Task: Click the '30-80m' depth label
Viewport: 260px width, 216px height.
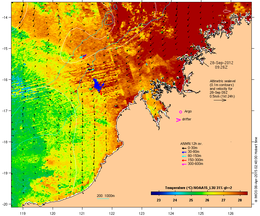Action: click(193, 152)
